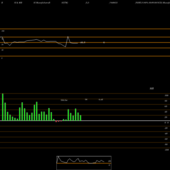Click the '98' value in MR panel
Image resolution: width=170 pixels, height=170 pixels.
point(86,100)
